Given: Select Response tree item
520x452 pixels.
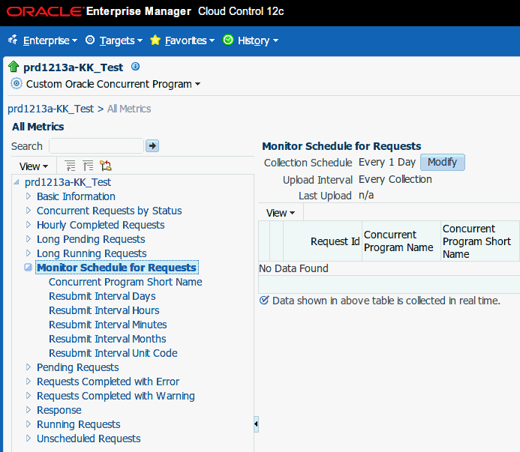Looking at the screenshot, I should (x=59, y=410).
